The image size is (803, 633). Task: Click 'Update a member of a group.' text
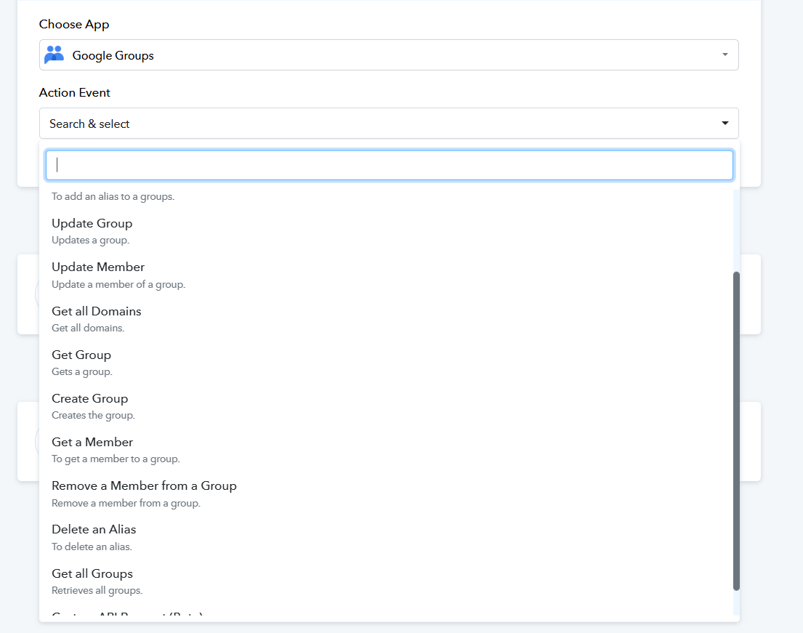coord(118,284)
